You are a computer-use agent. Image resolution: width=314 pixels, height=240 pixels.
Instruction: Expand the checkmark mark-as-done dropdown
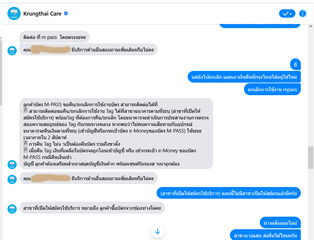tap(287, 13)
